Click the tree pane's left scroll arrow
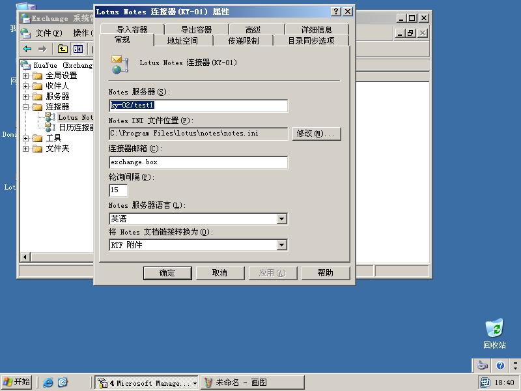521x391 pixels. pyautogui.click(x=25, y=257)
